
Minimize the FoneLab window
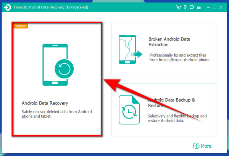click(208, 7)
